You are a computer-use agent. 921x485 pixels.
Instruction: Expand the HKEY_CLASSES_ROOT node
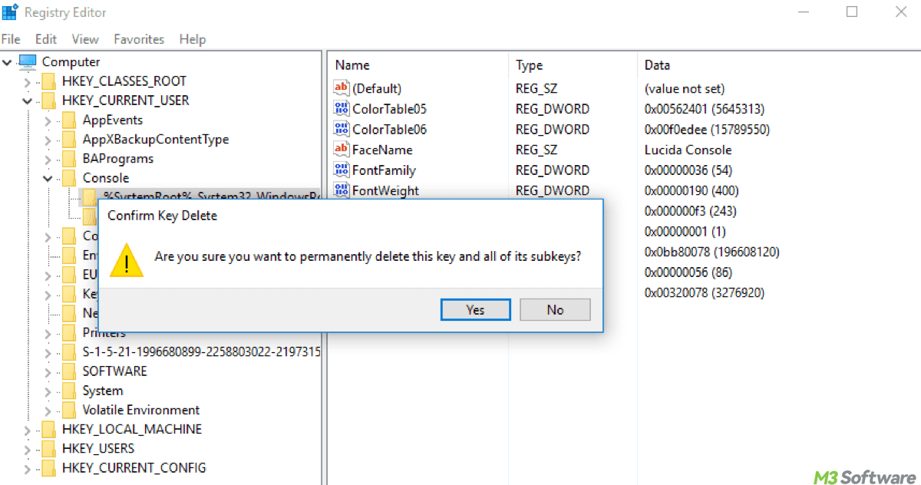coord(28,81)
